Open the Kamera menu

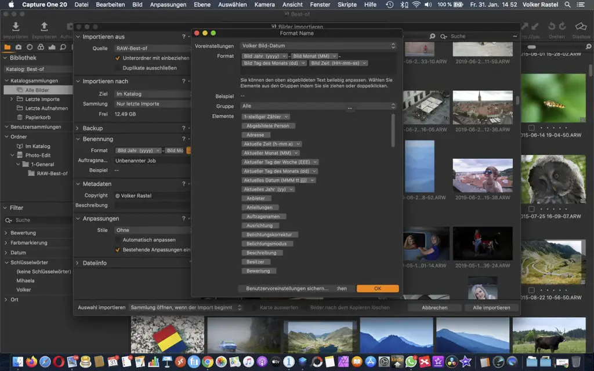[265, 5]
